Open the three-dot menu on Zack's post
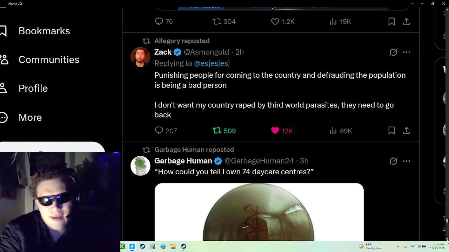The height and width of the screenshot is (252, 449). click(406, 52)
